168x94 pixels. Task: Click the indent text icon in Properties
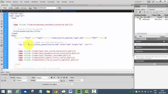point(66,78)
